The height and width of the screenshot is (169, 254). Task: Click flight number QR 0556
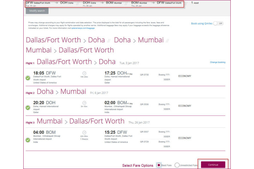(x=144, y=105)
